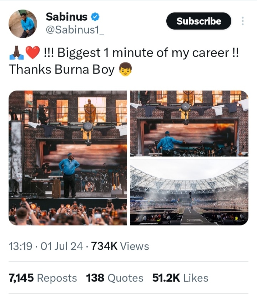Click the 01 Jul 24 date

(x=62, y=246)
